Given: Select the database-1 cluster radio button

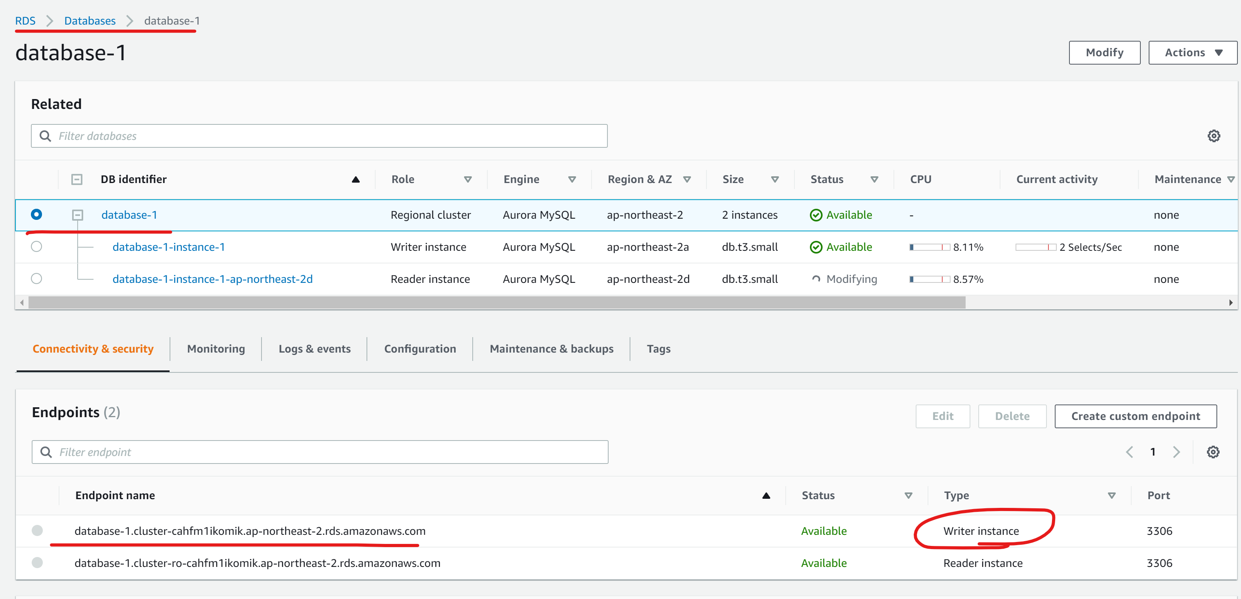Looking at the screenshot, I should point(36,214).
